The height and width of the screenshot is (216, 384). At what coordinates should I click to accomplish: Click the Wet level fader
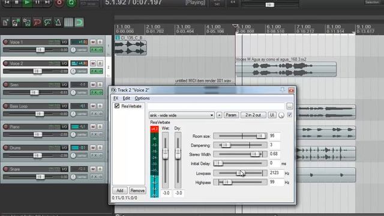(166, 154)
